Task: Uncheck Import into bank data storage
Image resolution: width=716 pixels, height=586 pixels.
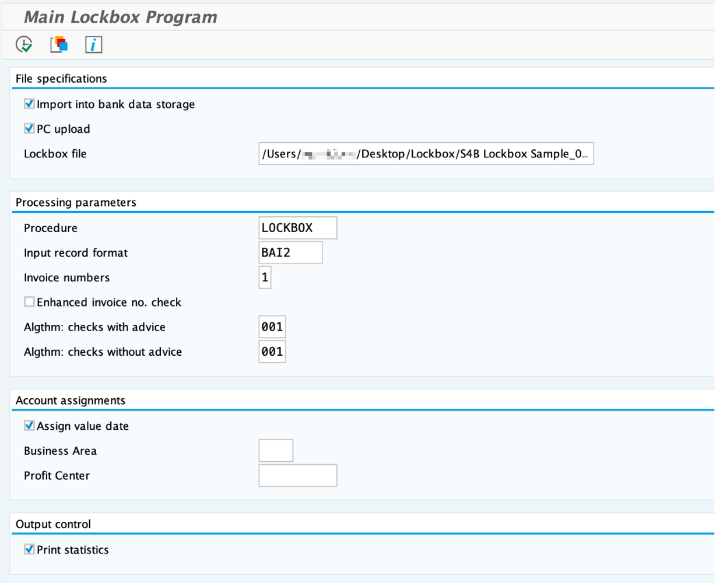Action: [29, 104]
